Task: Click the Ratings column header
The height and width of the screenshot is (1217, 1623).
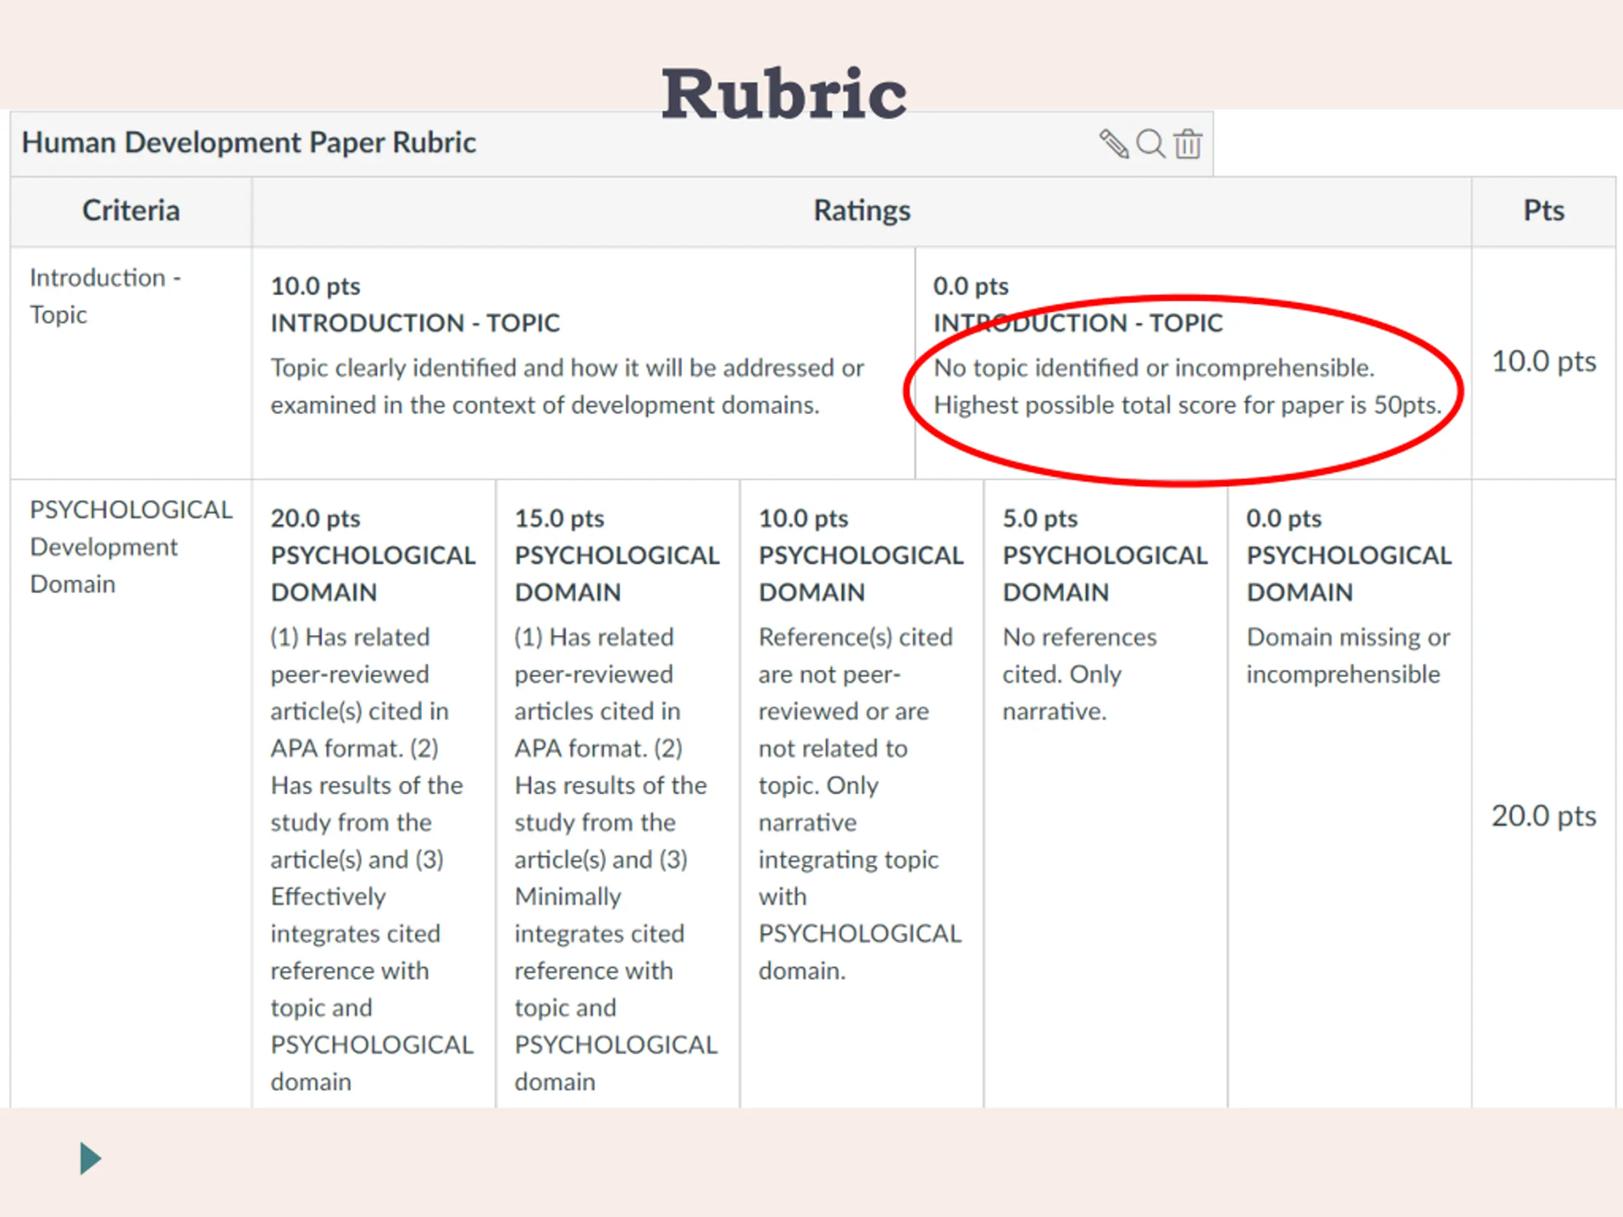Action: pyautogui.click(x=862, y=210)
